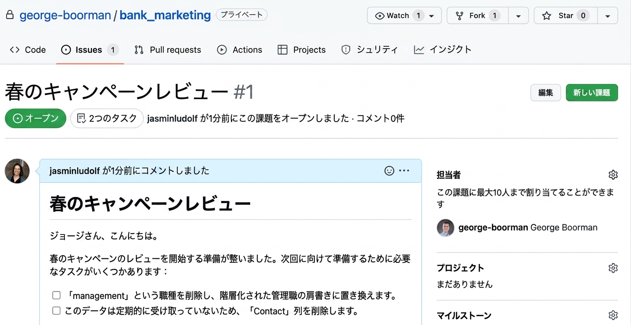This screenshot has height=325, width=631.
Task: Open jasminludolf link in comment header
Action: click(75, 171)
